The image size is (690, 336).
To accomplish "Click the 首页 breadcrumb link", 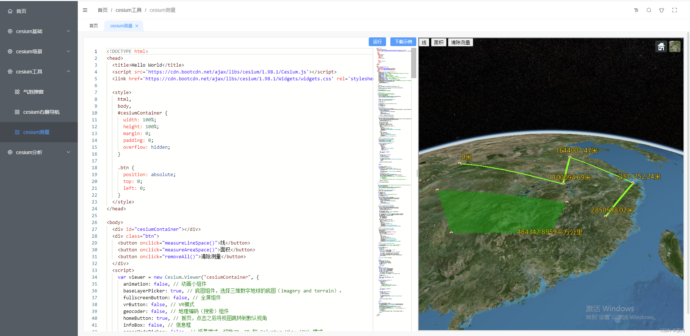I will point(103,10).
